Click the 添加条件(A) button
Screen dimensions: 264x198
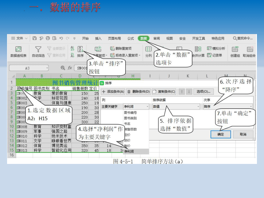[x=113, y=91]
